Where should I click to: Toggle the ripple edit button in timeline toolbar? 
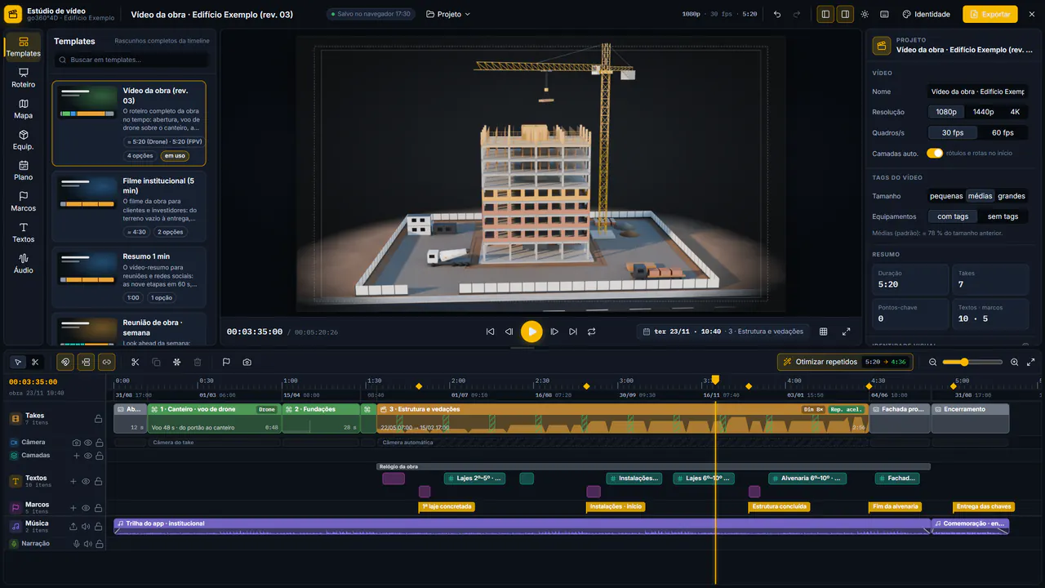(x=86, y=362)
